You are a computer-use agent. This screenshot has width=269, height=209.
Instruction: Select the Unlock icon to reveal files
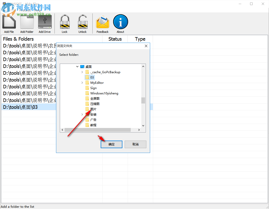[83, 21]
